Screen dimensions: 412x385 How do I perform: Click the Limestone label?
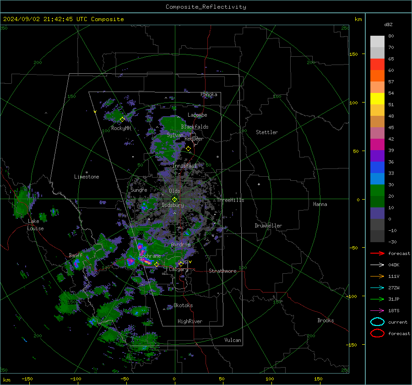click(87, 177)
